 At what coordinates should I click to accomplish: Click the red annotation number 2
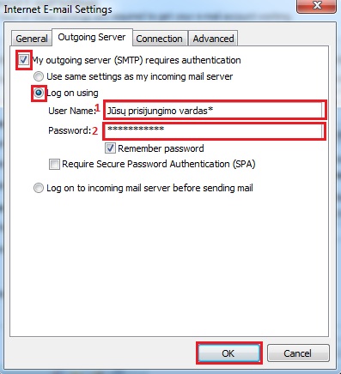click(94, 131)
